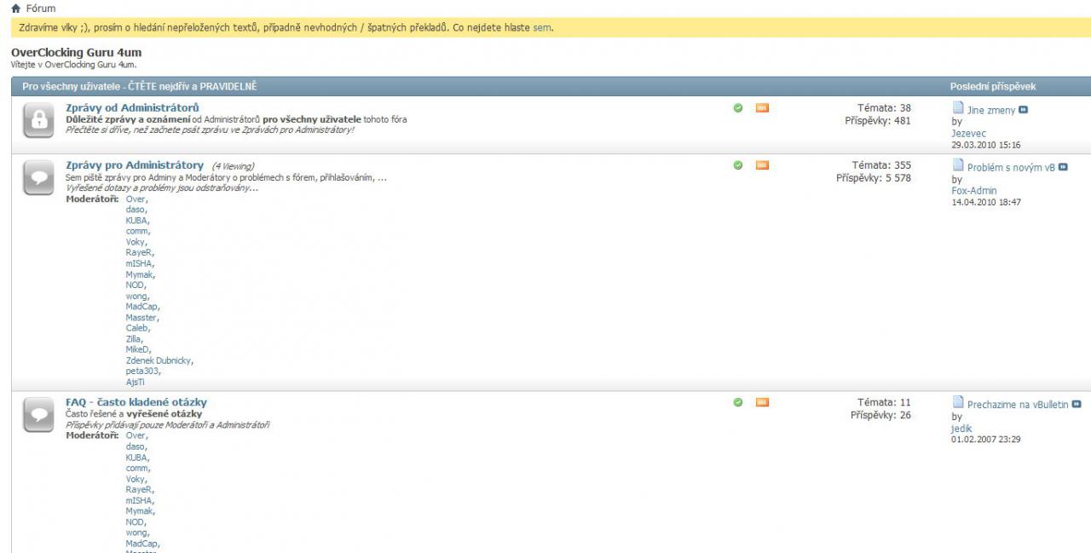Image resolution: width=1091 pixels, height=553 pixels.
Task: Click RSS feed icon for Zprávy od Administrátorů
Action: pos(761,108)
